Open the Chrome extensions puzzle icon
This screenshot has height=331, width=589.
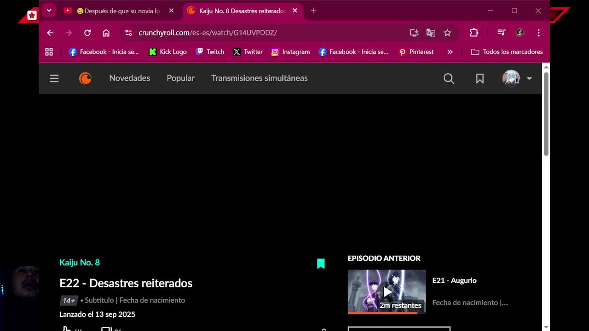point(474,33)
